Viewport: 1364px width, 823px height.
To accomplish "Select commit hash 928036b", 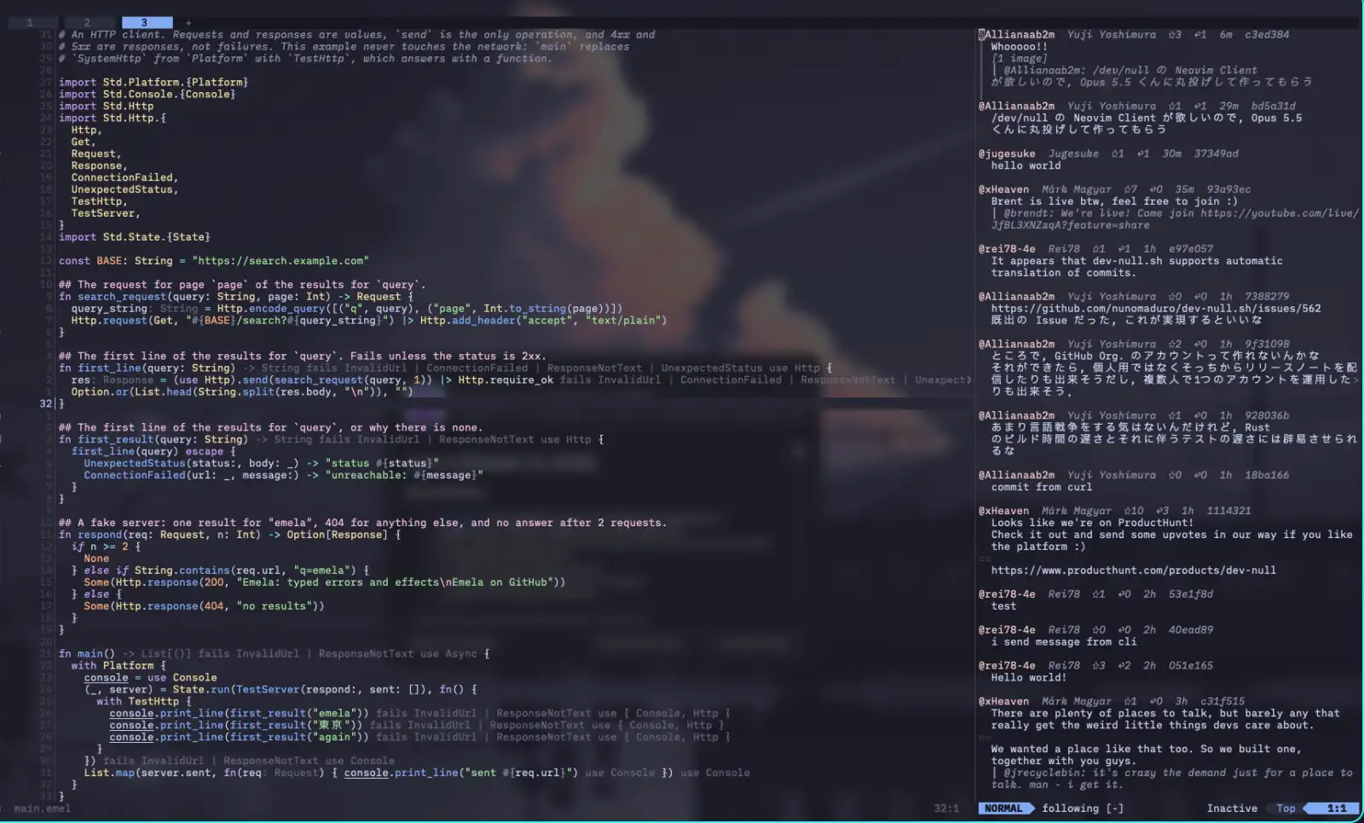I will pyautogui.click(x=1267, y=416).
